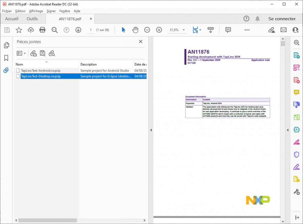Send file by email envelope icon
303x224 pixels.
click(283, 30)
